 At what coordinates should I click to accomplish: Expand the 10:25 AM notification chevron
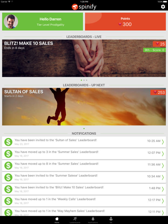pyautogui.click(x=163, y=142)
